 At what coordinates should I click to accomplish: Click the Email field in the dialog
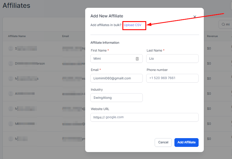click(116, 78)
